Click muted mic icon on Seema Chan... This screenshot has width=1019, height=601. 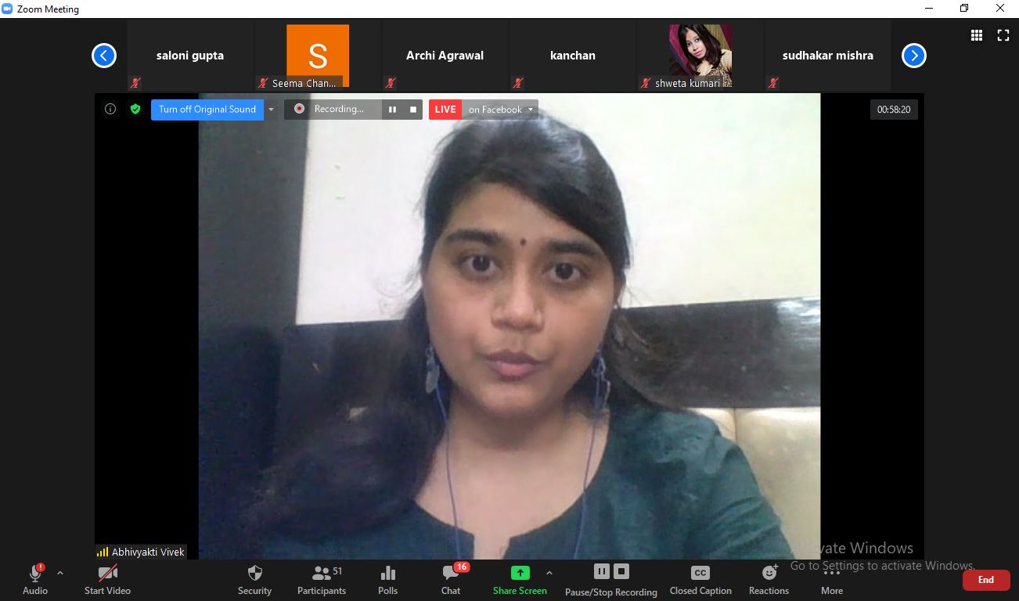[263, 83]
